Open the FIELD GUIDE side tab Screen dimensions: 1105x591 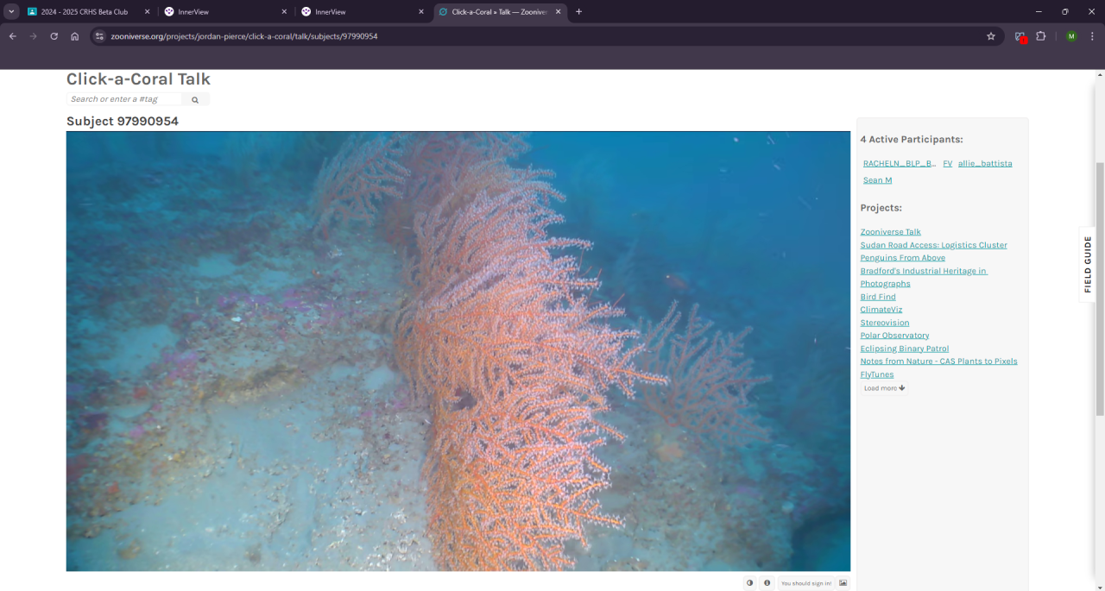1088,264
